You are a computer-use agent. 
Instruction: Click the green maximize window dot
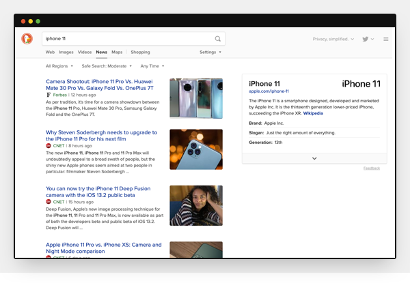pos(38,21)
